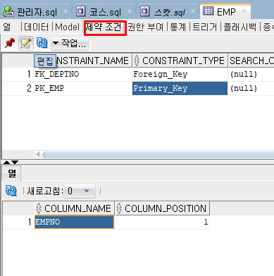Click the 스캇.sql worksheet icon
Image resolution: width=274 pixels, height=276 pixels.
pos(144,11)
